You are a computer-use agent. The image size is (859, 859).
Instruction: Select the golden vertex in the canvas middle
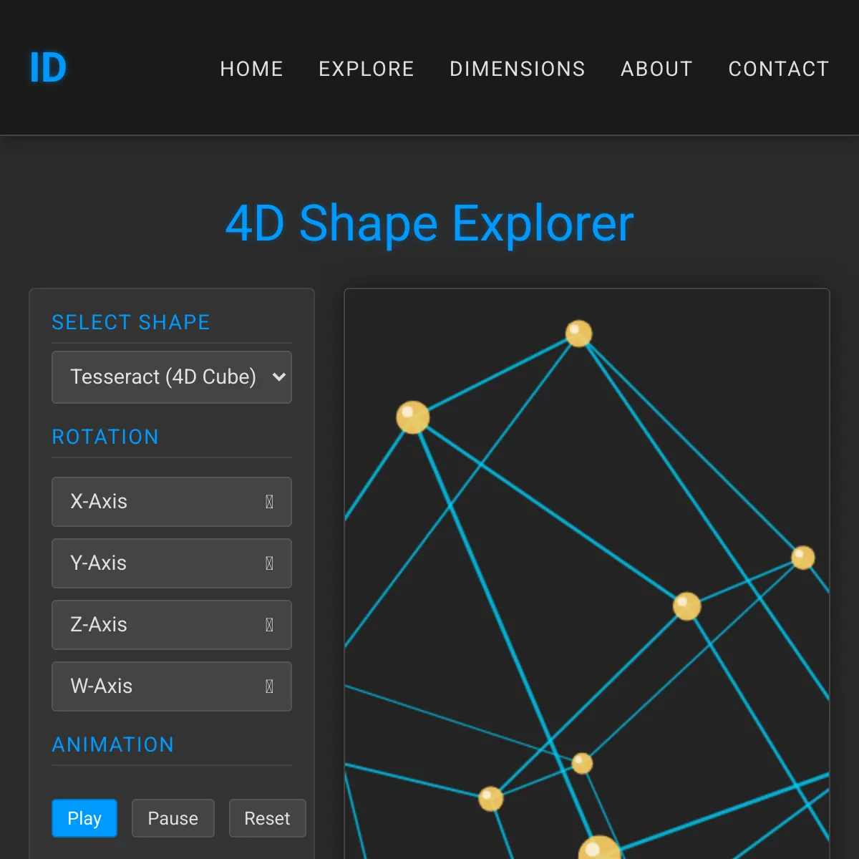tap(686, 606)
